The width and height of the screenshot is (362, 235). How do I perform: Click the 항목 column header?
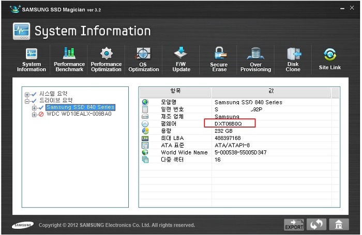click(x=175, y=92)
